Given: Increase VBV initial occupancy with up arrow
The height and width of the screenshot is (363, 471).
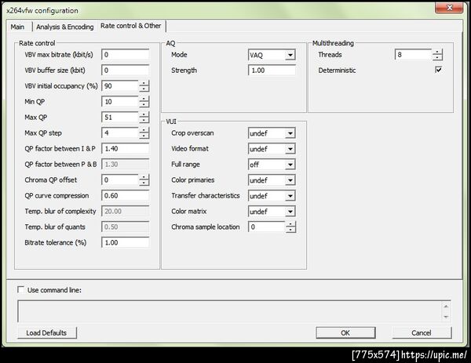Looking at the screenshot, I should pyautogui.click(x=144, y=83).
